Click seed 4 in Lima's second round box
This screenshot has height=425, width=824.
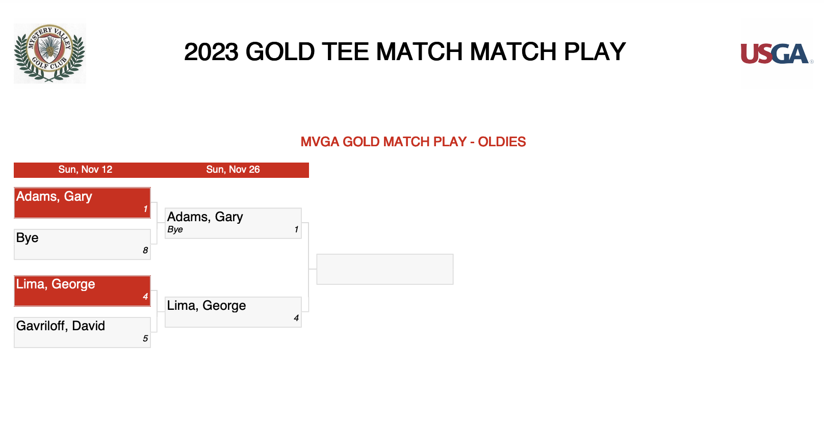[296, 318]
